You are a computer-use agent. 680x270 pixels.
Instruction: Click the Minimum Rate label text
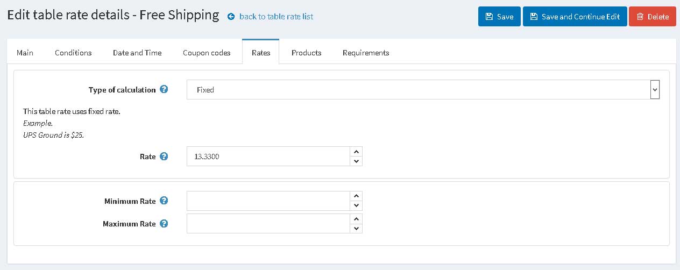point(130,201)
